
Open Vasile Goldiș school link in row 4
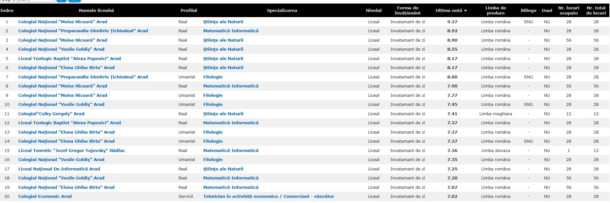click(x=61, y=49)
